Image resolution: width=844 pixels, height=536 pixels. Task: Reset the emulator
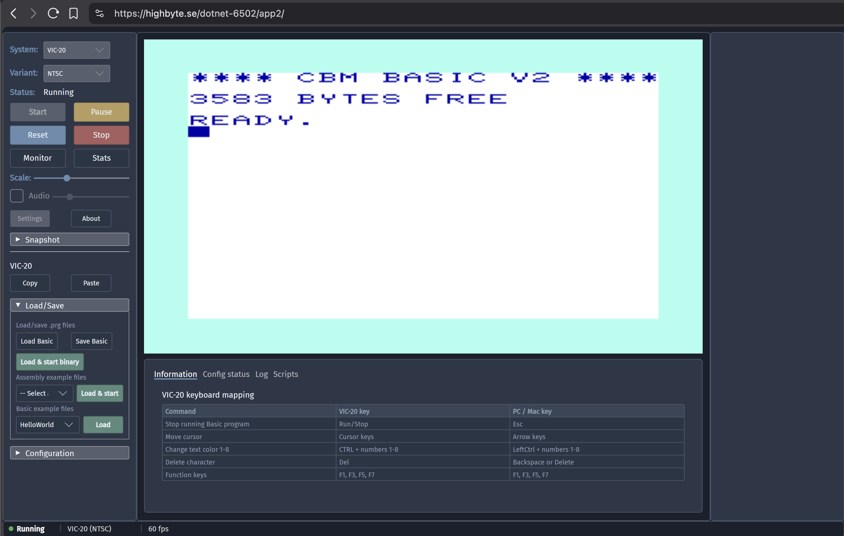coord(37,135)
